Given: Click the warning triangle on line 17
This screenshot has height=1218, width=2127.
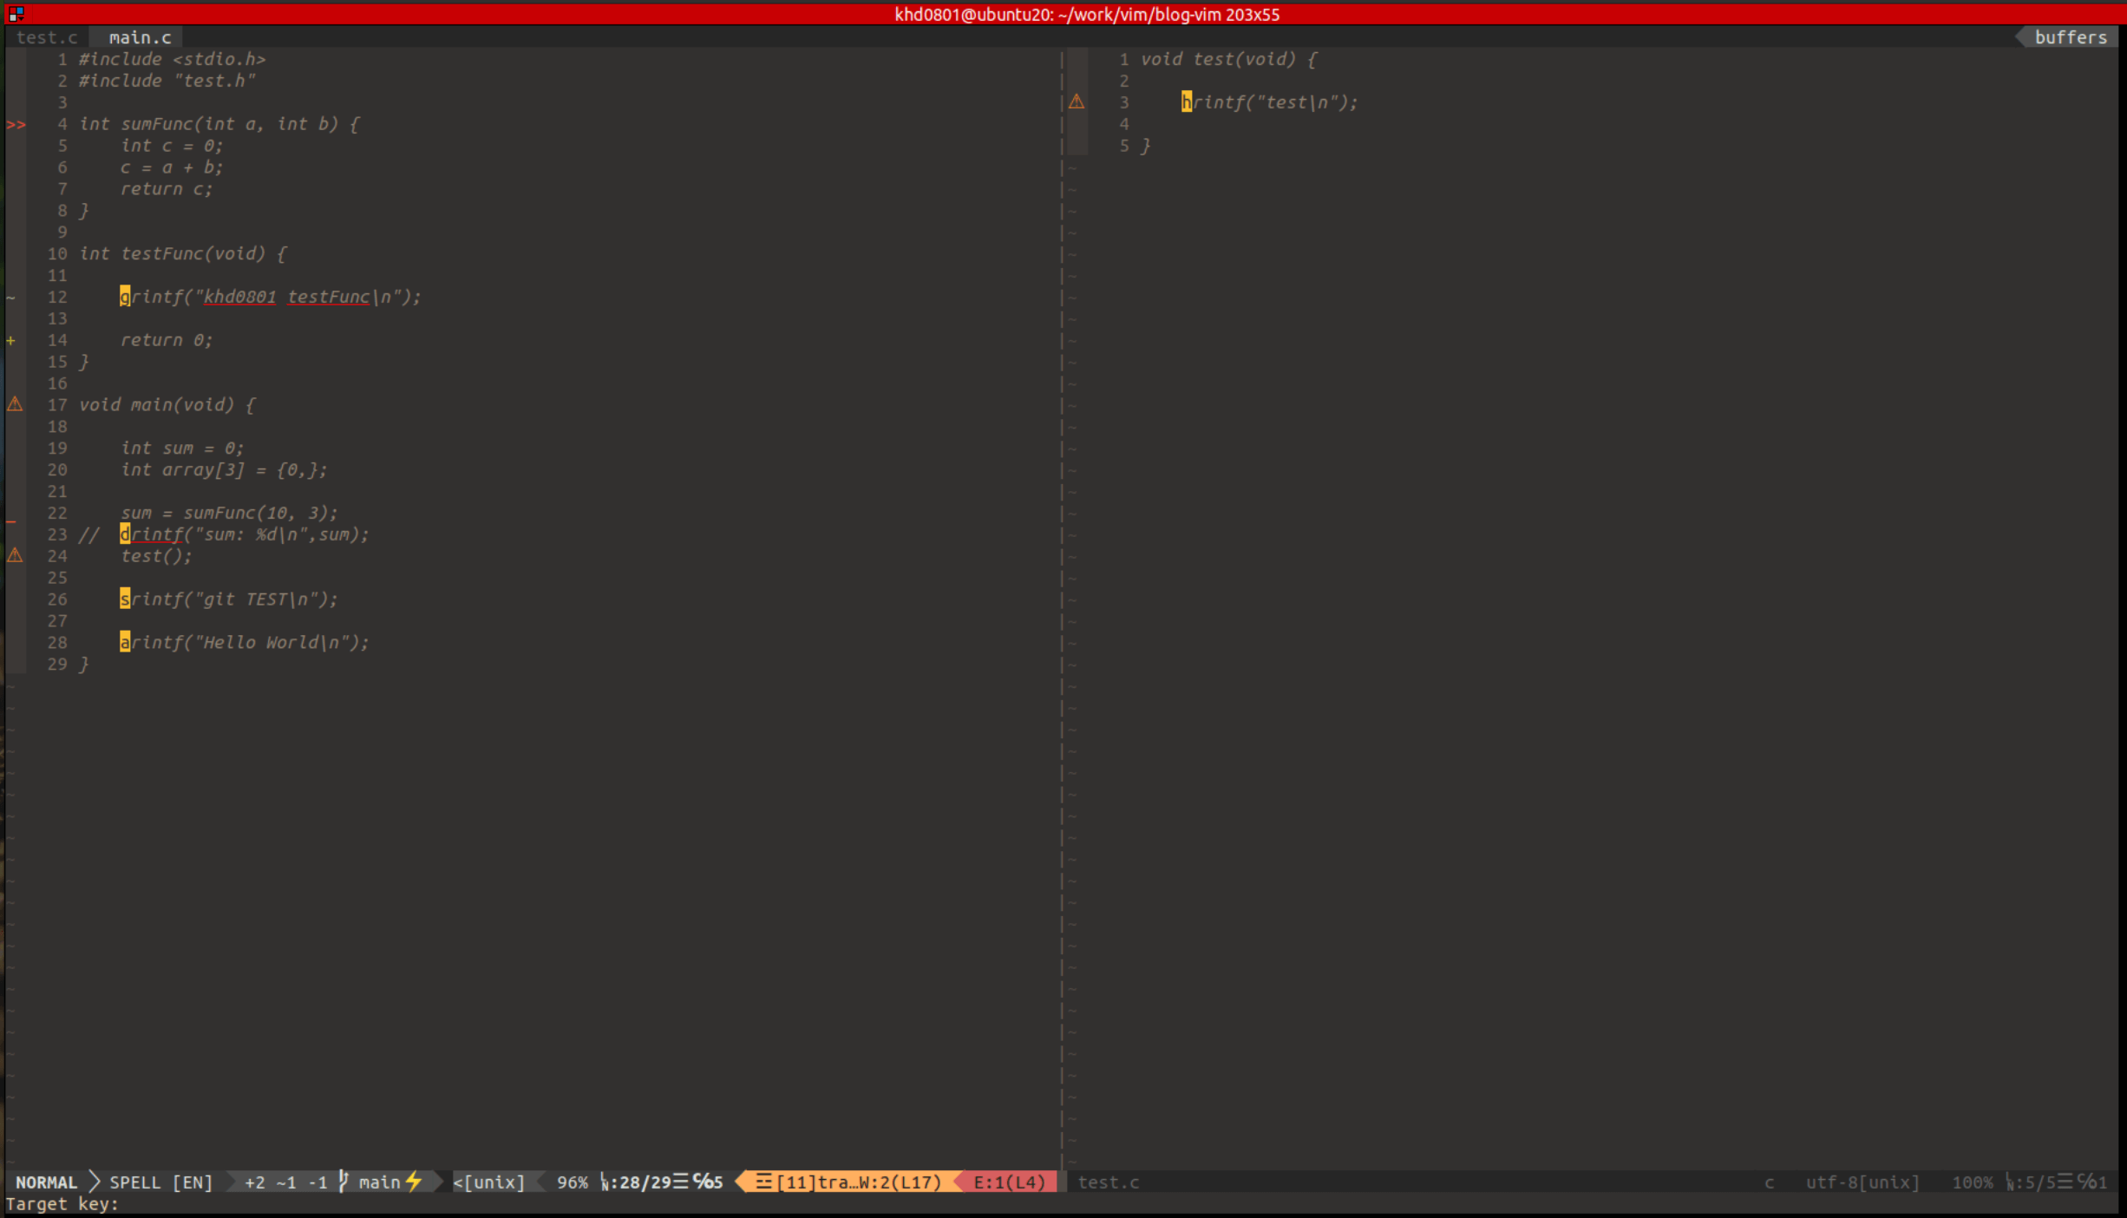Looking at the screenshot, I should click(15, 404).
